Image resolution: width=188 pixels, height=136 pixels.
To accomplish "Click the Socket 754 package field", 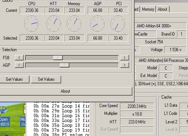I will click(160, 42).
